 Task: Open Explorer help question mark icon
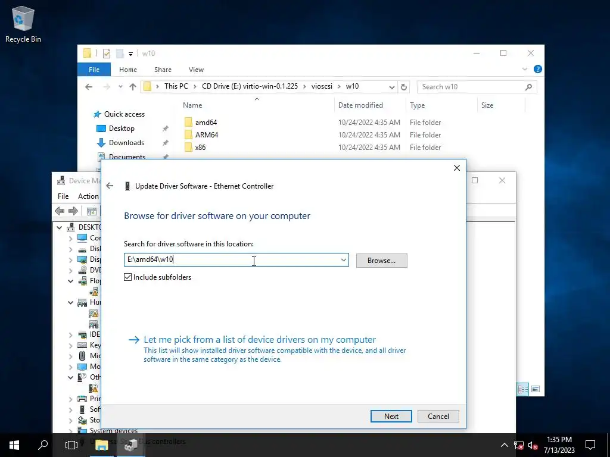pyautogui.click(x=538, y=69)
